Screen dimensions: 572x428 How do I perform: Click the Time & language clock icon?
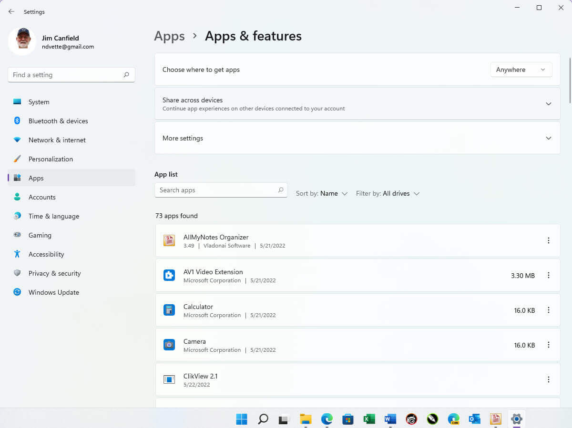coord(17,216)
